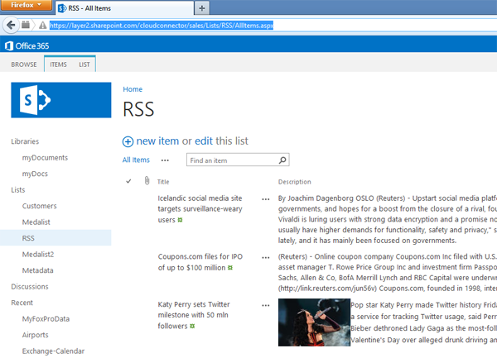Open the views ellipsis next to All Items
Screen dimensions: 497x358
pyautogui.click(x=165, y=160)
